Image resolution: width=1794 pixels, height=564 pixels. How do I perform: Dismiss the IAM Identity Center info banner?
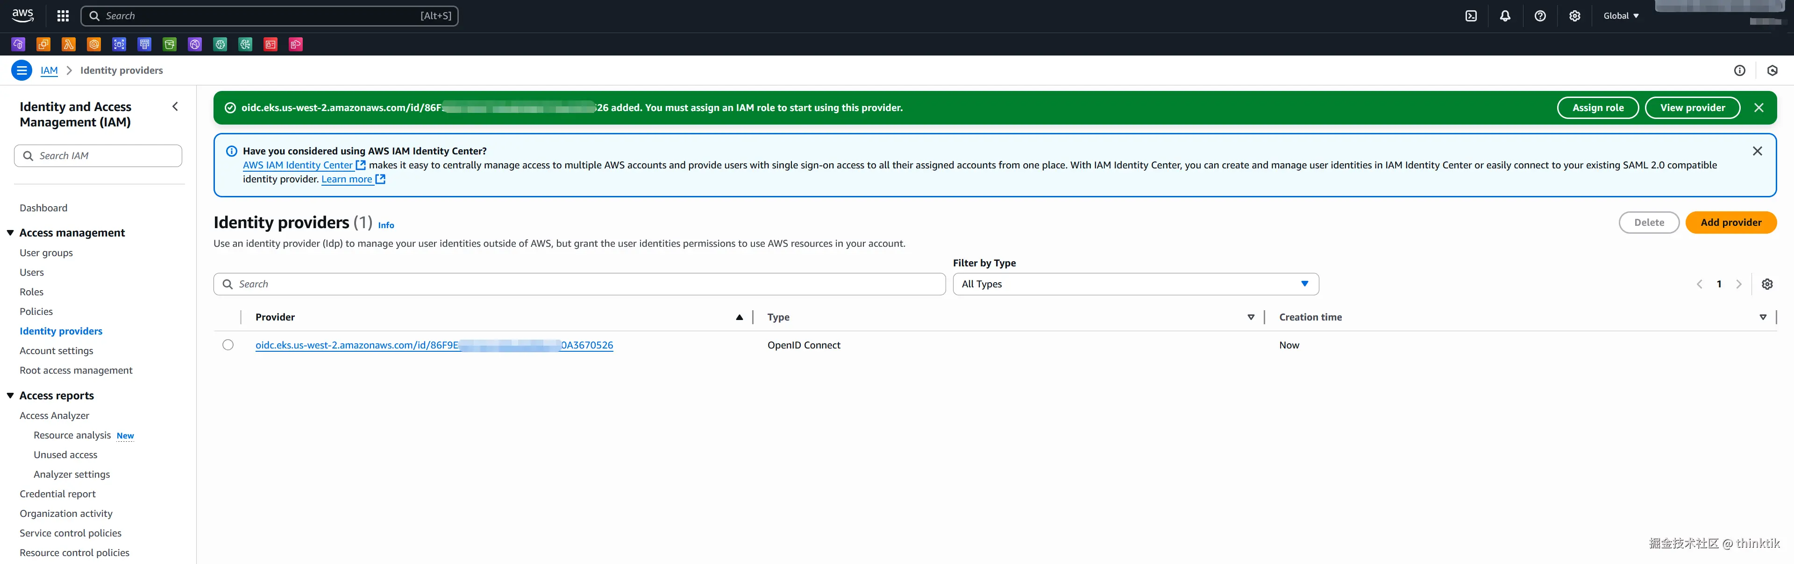point(1757,151)
